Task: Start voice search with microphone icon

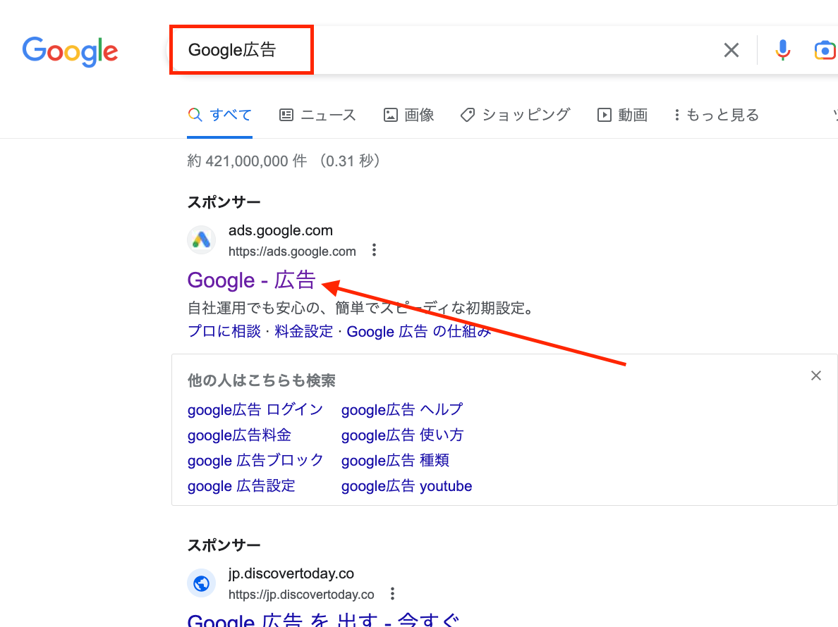Action: [x=782, y=50]
